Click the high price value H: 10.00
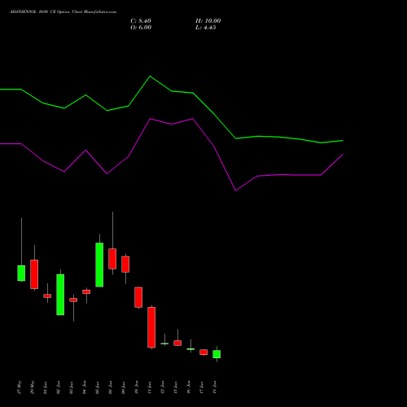Viewport: 407px width, 407px height. [208, 21]
